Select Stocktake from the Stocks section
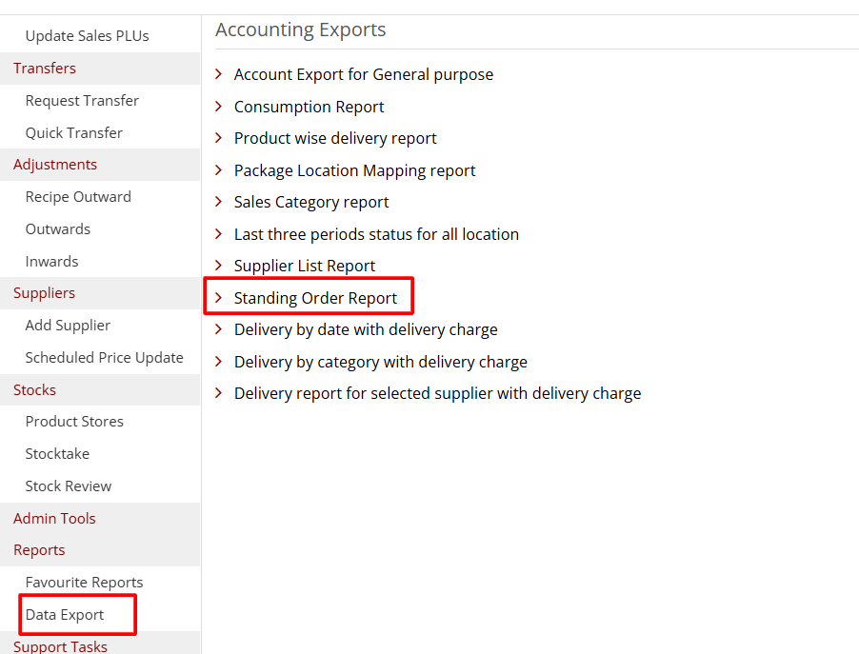The image size is (859, 654). (57, 454)
